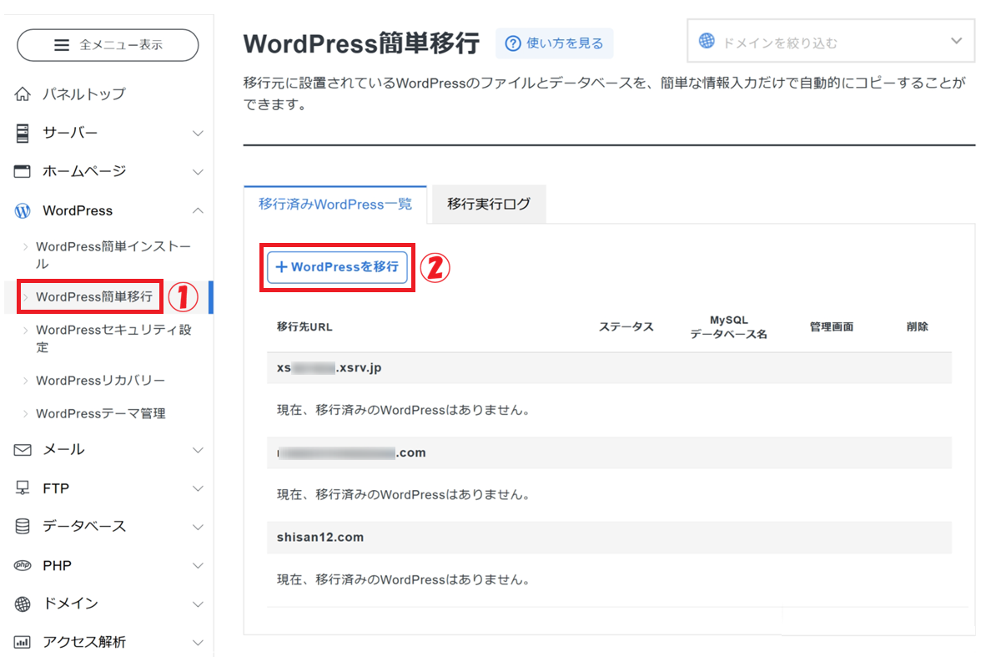Viewport: 1001px width, 657px height.
Task: Click the server icon beside サーバー
Action: point(23,133)
